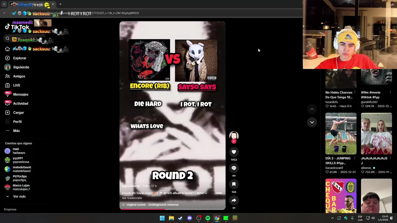The image size is (397, 223).
Task: Expand the system tray hidden icons
Action: [x=332, y=218]
